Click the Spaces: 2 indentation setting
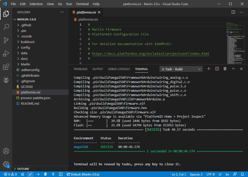 (x=196, y=174)
